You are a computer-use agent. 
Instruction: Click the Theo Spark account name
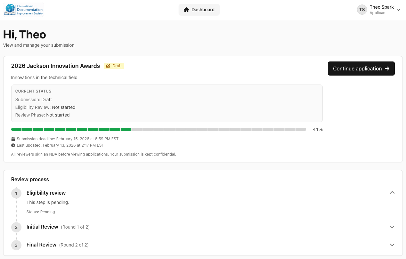[381, 7]
